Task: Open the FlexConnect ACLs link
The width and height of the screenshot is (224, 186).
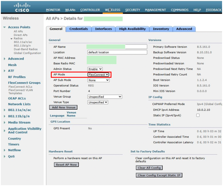Action: 20,87
